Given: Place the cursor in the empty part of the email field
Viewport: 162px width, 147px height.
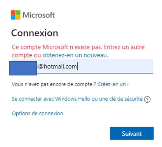Looking at the screenshot, I should [x=115, y=66].
